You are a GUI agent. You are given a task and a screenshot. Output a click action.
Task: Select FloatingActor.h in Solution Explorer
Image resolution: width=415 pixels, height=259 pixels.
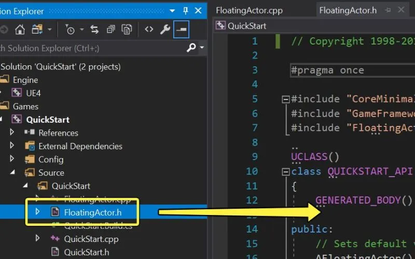point(93,212)
